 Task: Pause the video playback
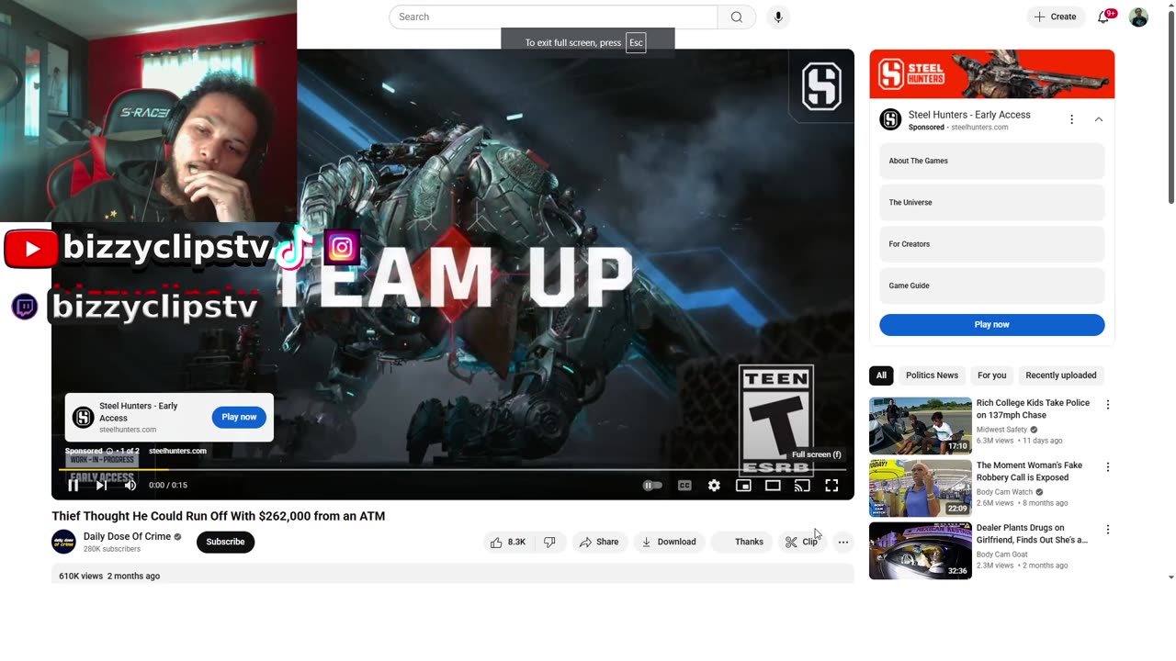point(73,485)
